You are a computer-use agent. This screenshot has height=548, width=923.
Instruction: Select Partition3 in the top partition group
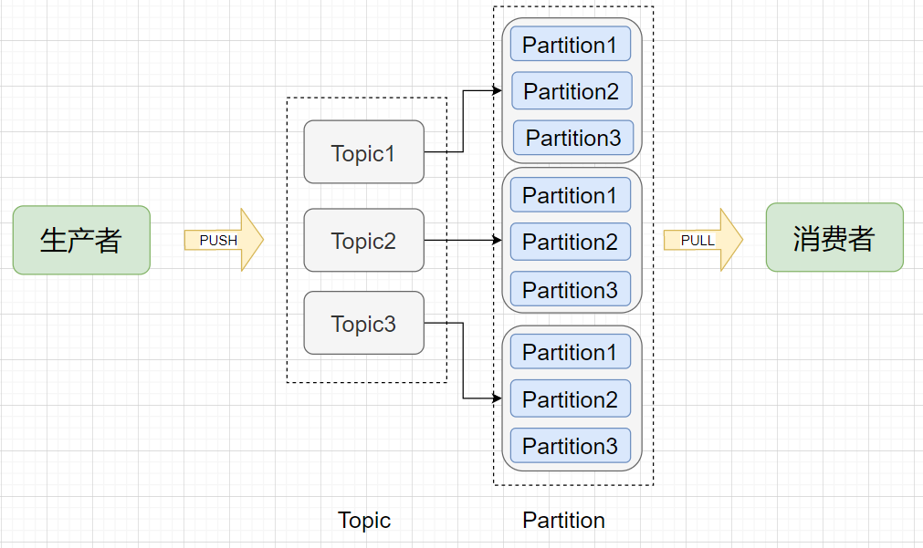click(572, 138)
